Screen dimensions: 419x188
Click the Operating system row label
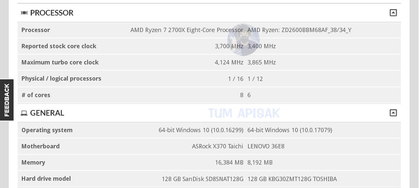pos(47,130)
